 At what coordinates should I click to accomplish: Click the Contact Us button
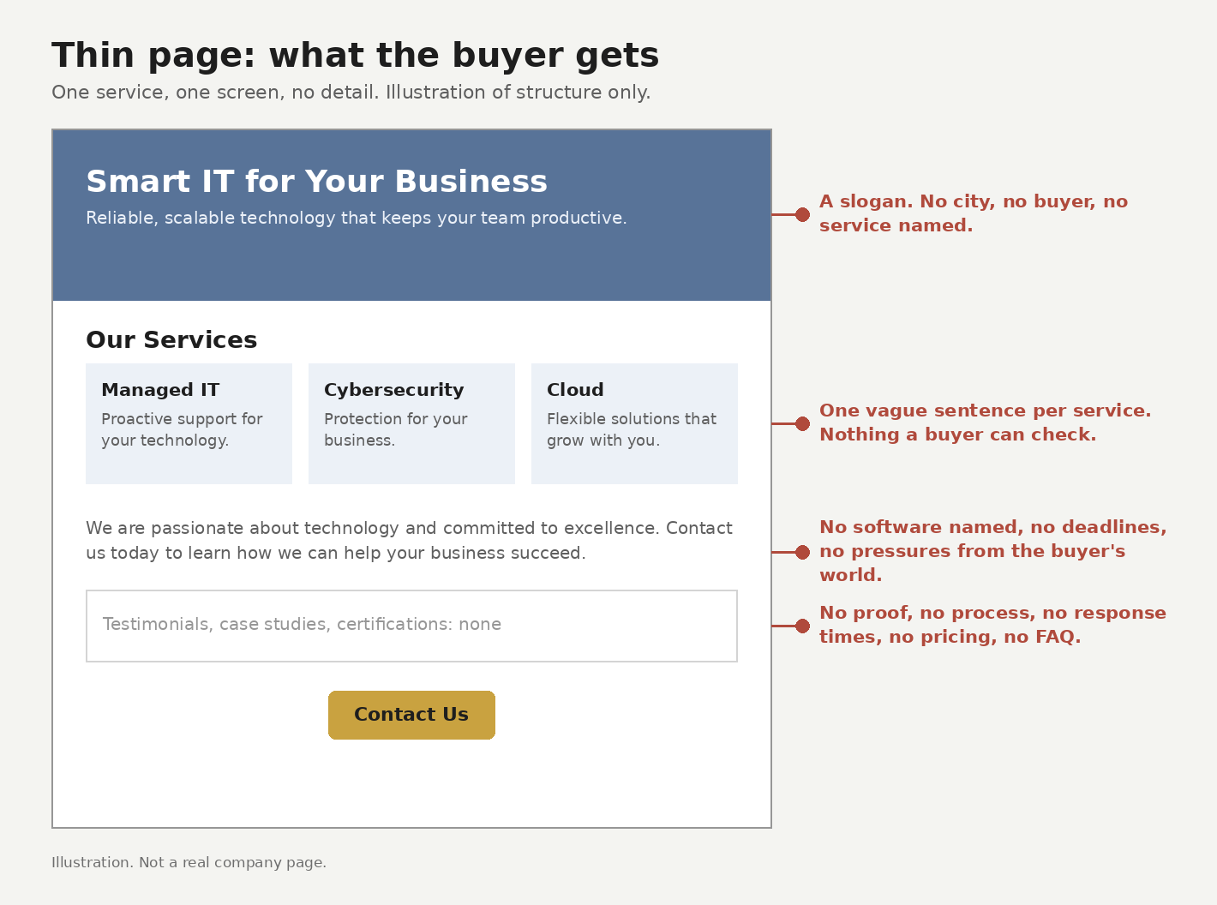[411, 715]
